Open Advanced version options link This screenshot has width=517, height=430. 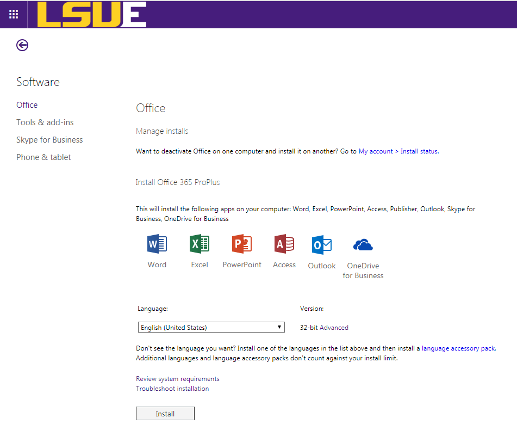[334, 328]
